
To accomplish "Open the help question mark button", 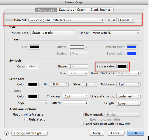I will (x=6, y=133).
